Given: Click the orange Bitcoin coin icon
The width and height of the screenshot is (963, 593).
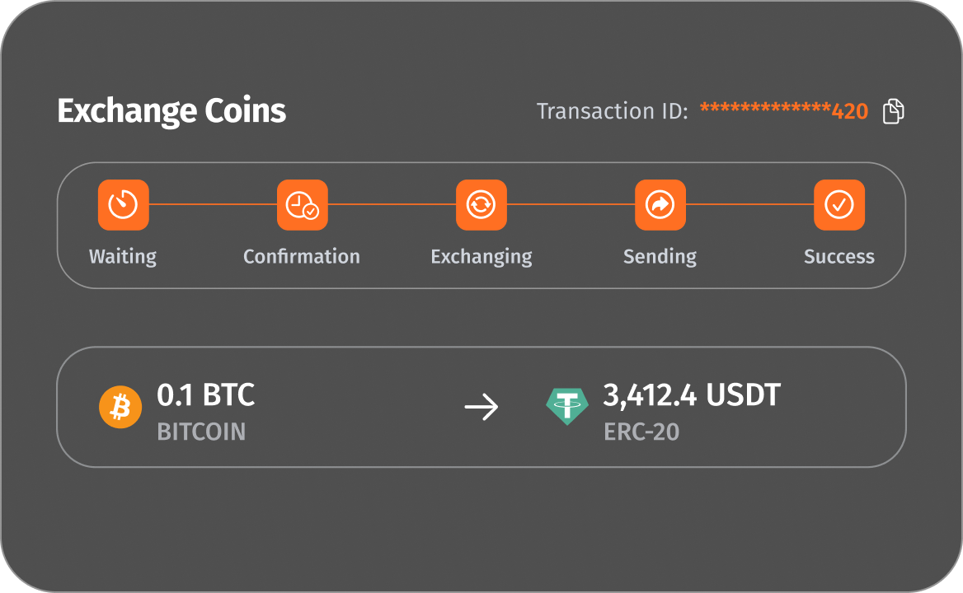Looking at the screenshot, I should (x=120, y=408).
